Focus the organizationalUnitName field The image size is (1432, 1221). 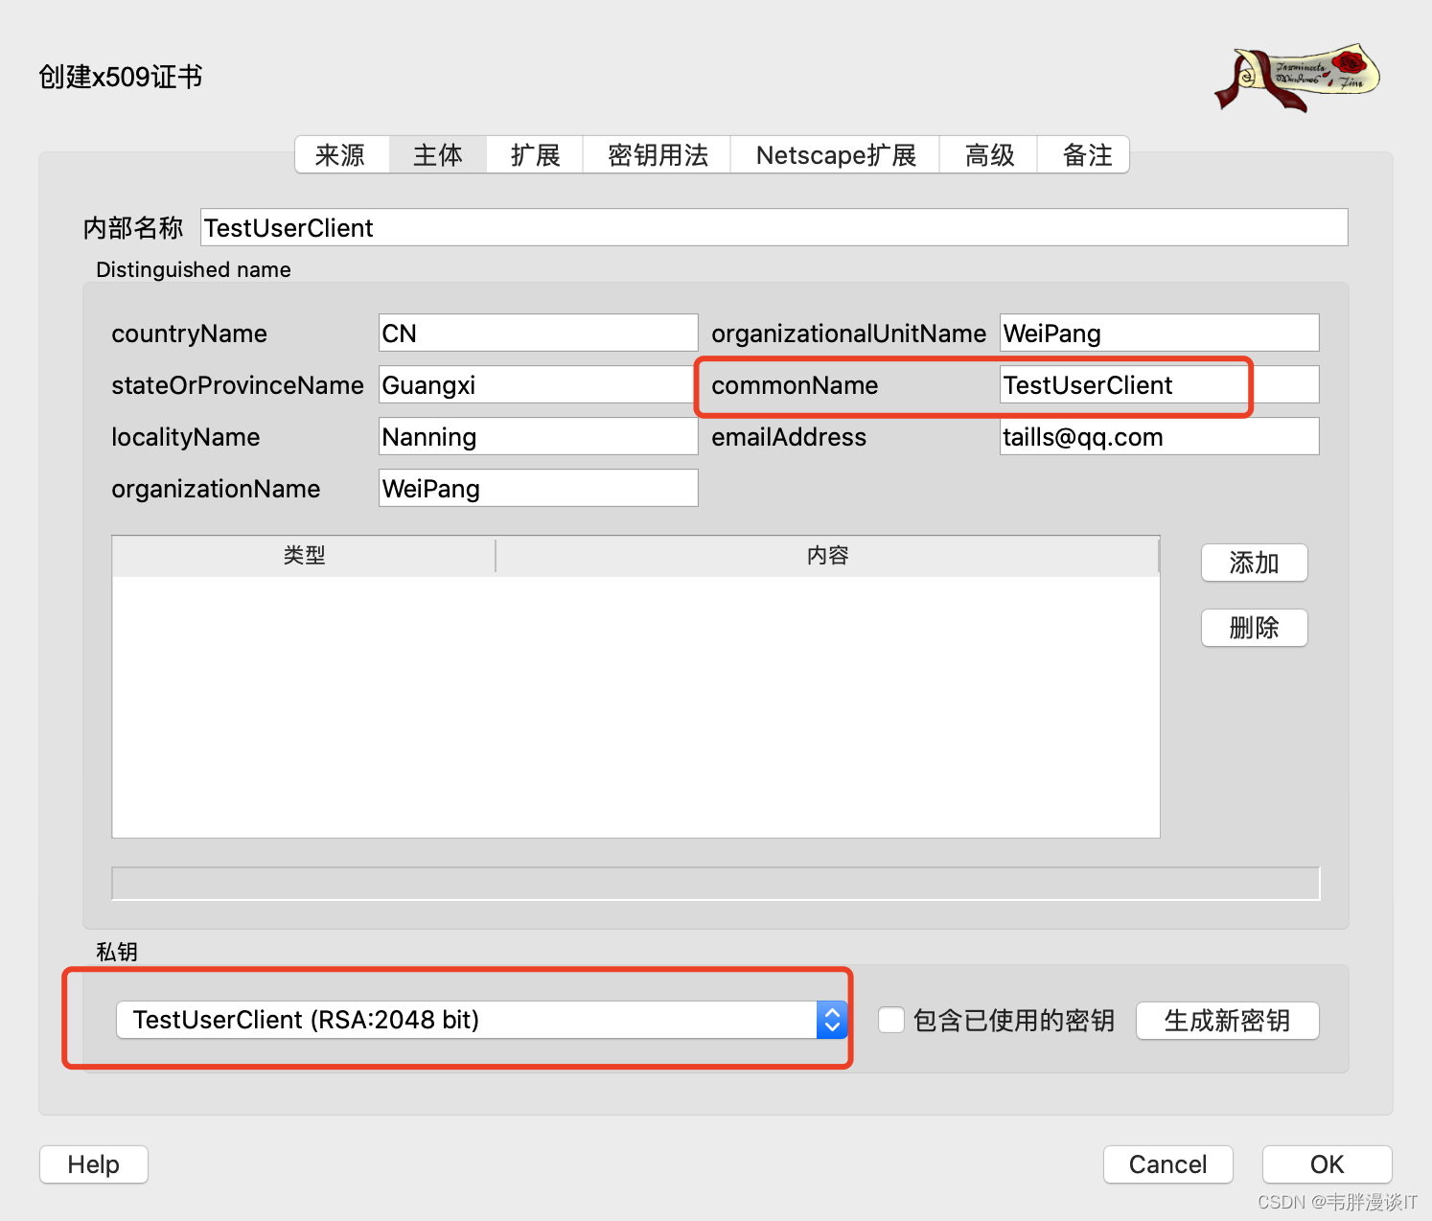click(1160, 334)
